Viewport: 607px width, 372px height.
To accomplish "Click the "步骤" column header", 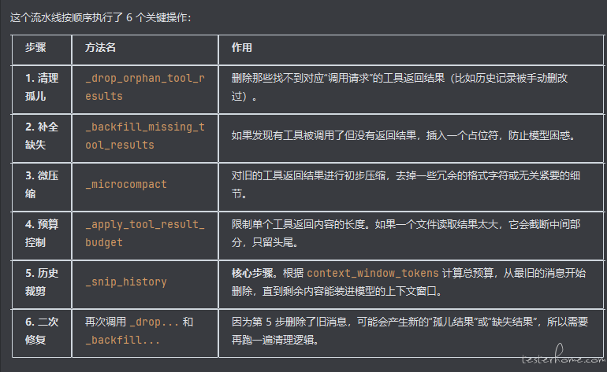I will coord(35,48).
